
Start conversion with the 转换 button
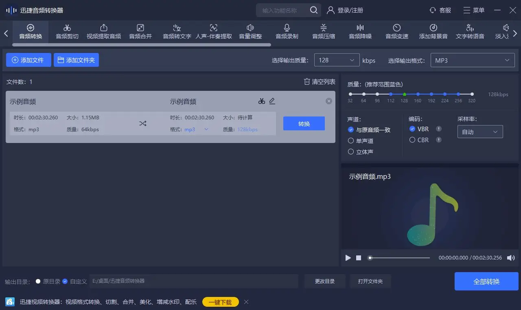coord(304,123)
